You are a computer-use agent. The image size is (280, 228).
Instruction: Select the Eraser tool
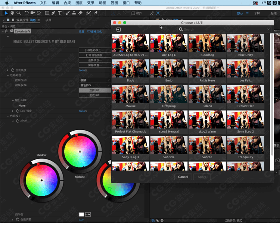pos(80,13)
